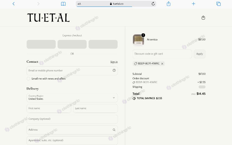Focus the Apartment, suite, etc. field
Image resolution: width=232 pixels, height=145 pixels.
[72, 140]
